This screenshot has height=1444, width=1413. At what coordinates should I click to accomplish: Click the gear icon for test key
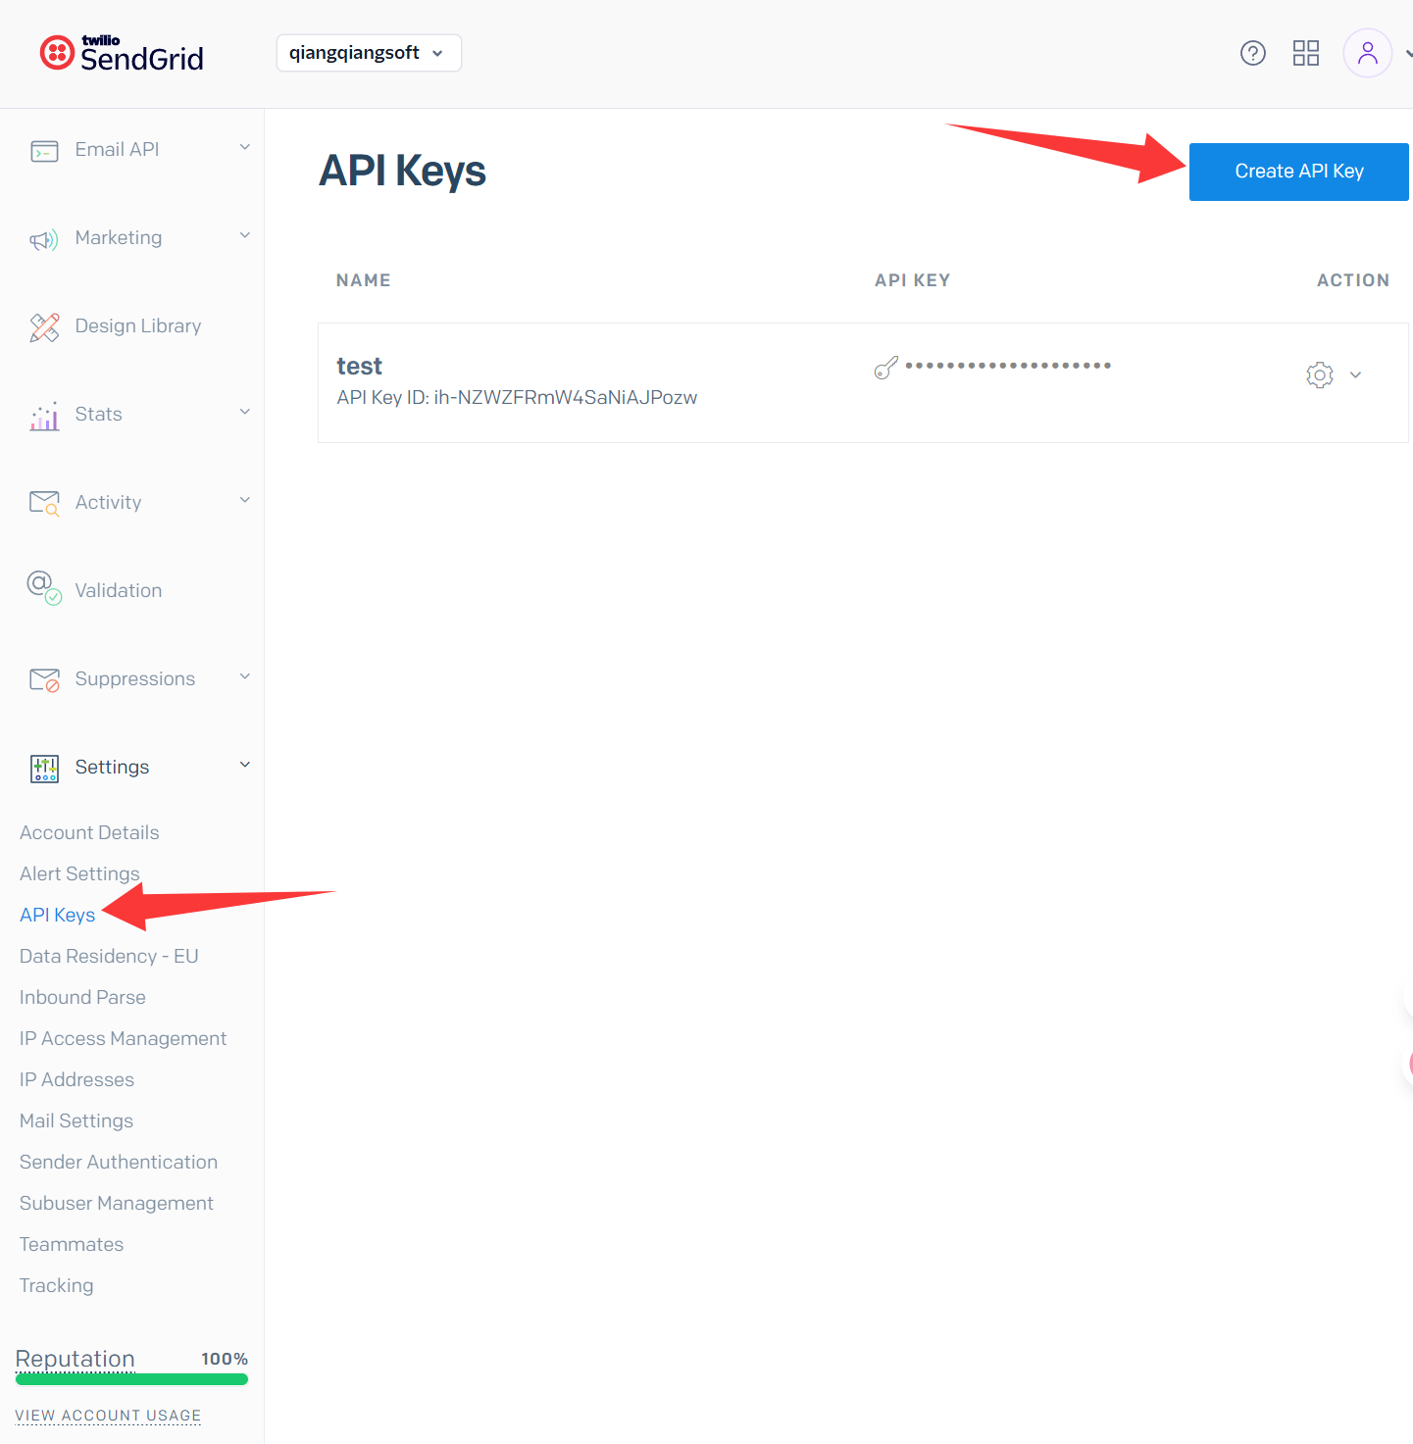pyautogui.click(x=1319, y=374)
